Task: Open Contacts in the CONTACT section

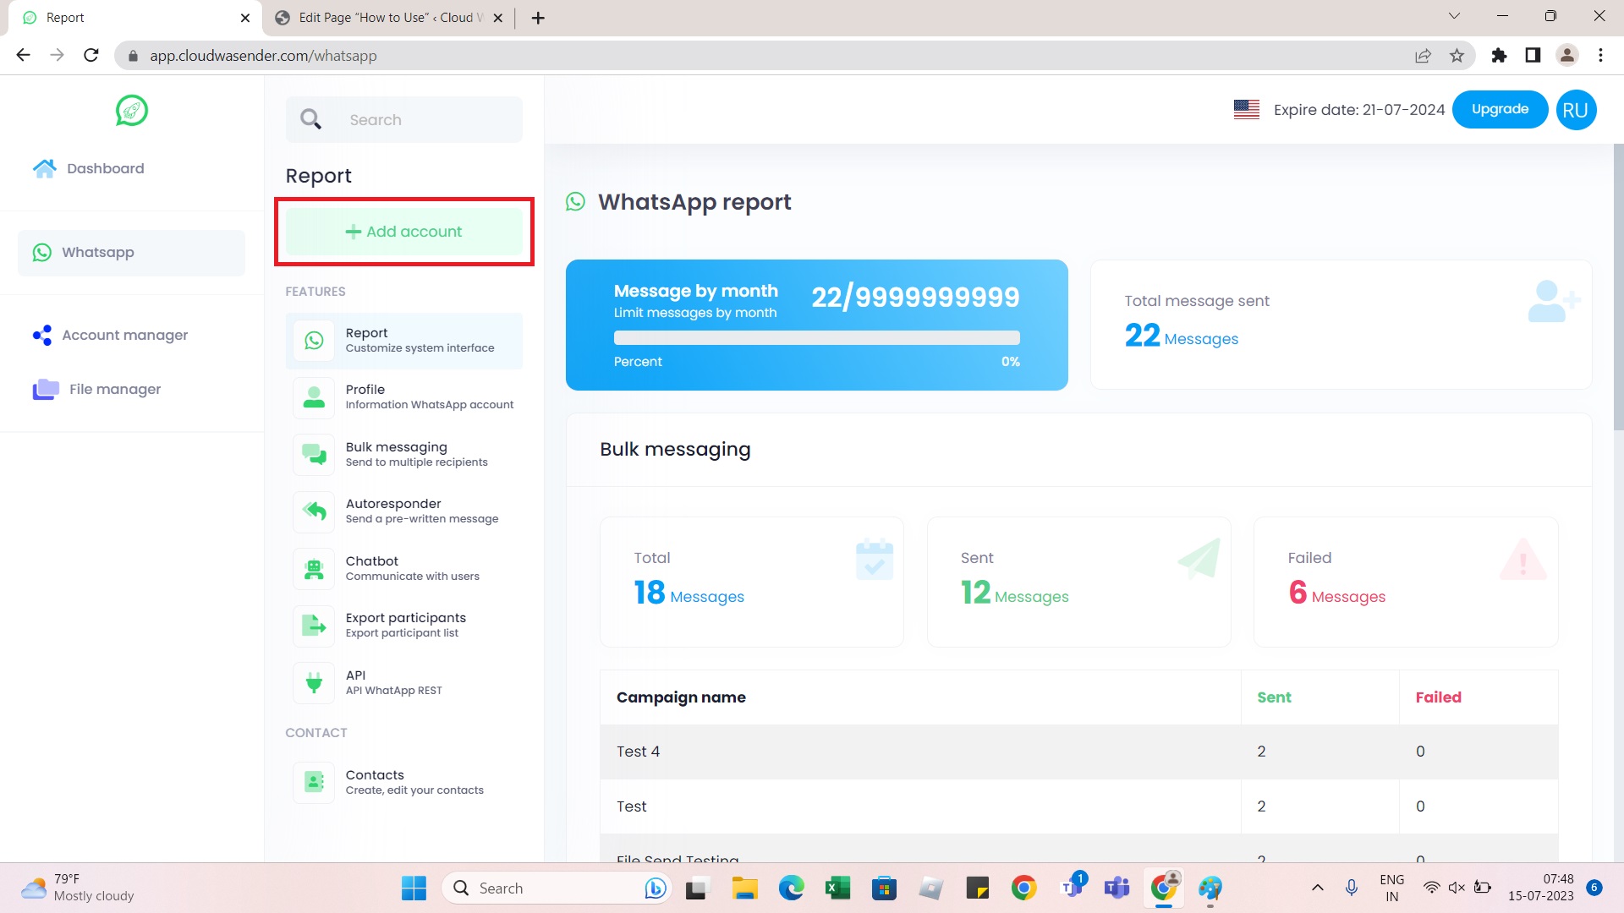Action: pos(403,783)
